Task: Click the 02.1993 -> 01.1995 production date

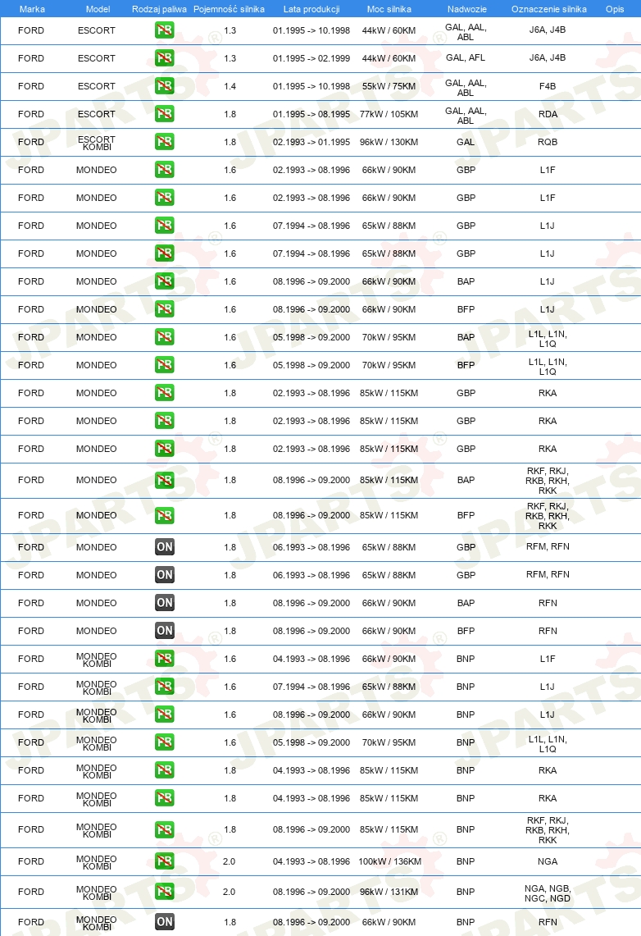Action: 311,142
